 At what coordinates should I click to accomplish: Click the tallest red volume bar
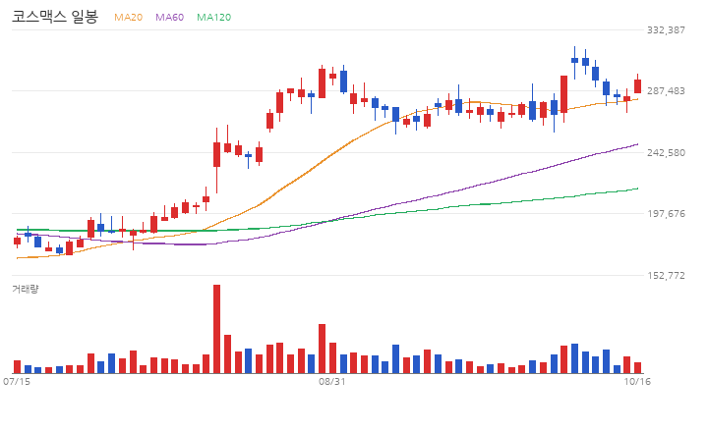tap(216, 329)
